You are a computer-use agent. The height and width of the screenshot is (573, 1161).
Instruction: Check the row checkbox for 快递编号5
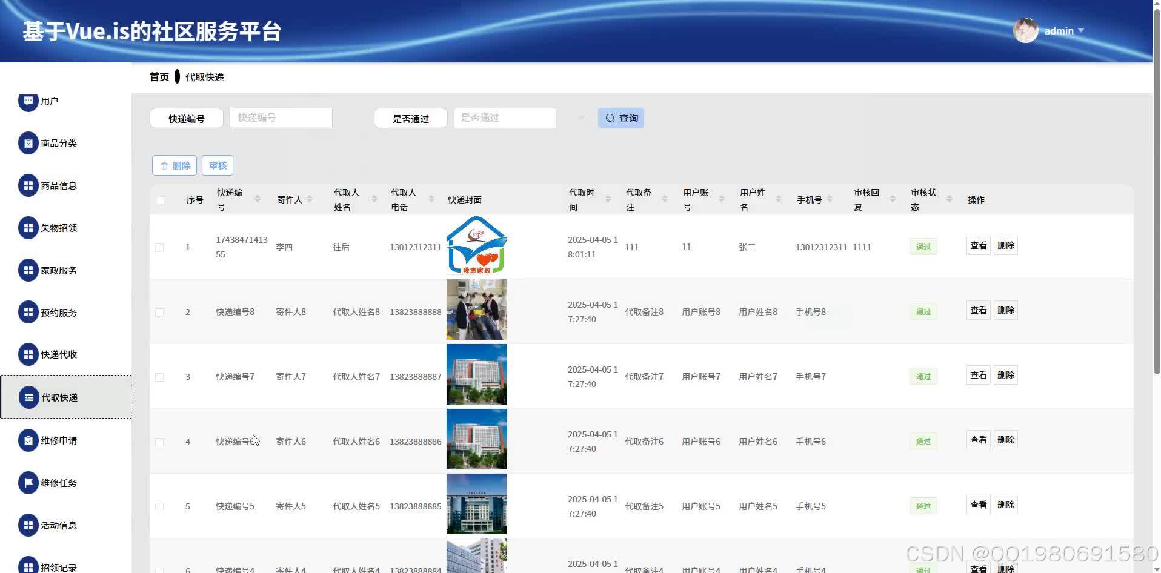(x=159, y=506)
